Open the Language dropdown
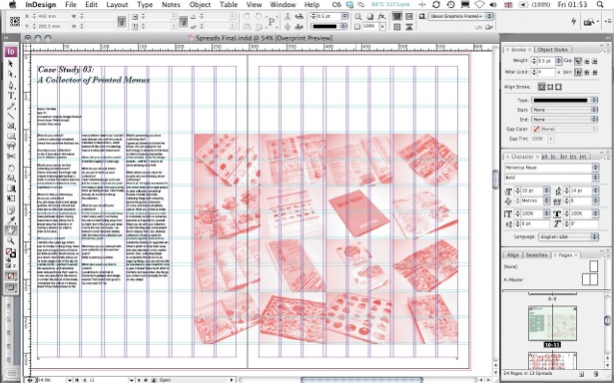 click(568, 236)
